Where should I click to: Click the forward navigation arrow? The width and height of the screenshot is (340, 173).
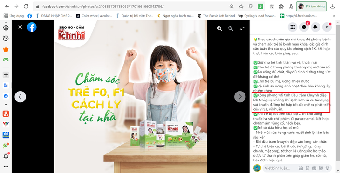point(16,7)
